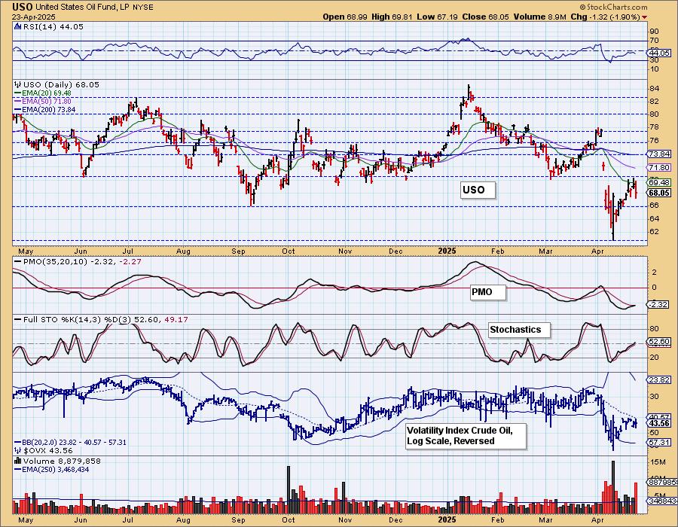The image size is (678, 527).
Task: Click the Chg -1.32 (-1.90%) value
Action: (x=606, y=17)
